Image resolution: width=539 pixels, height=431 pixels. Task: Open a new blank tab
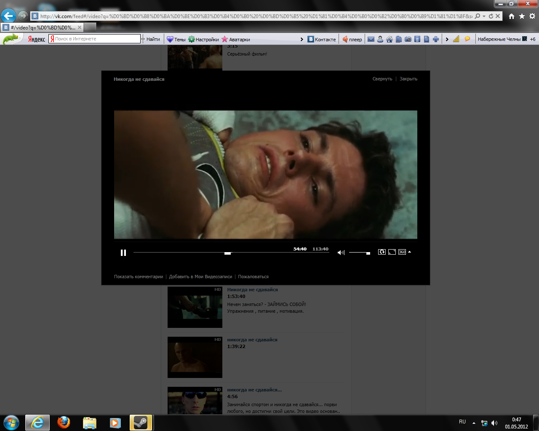pyautogui.click(x=90, y=27)
